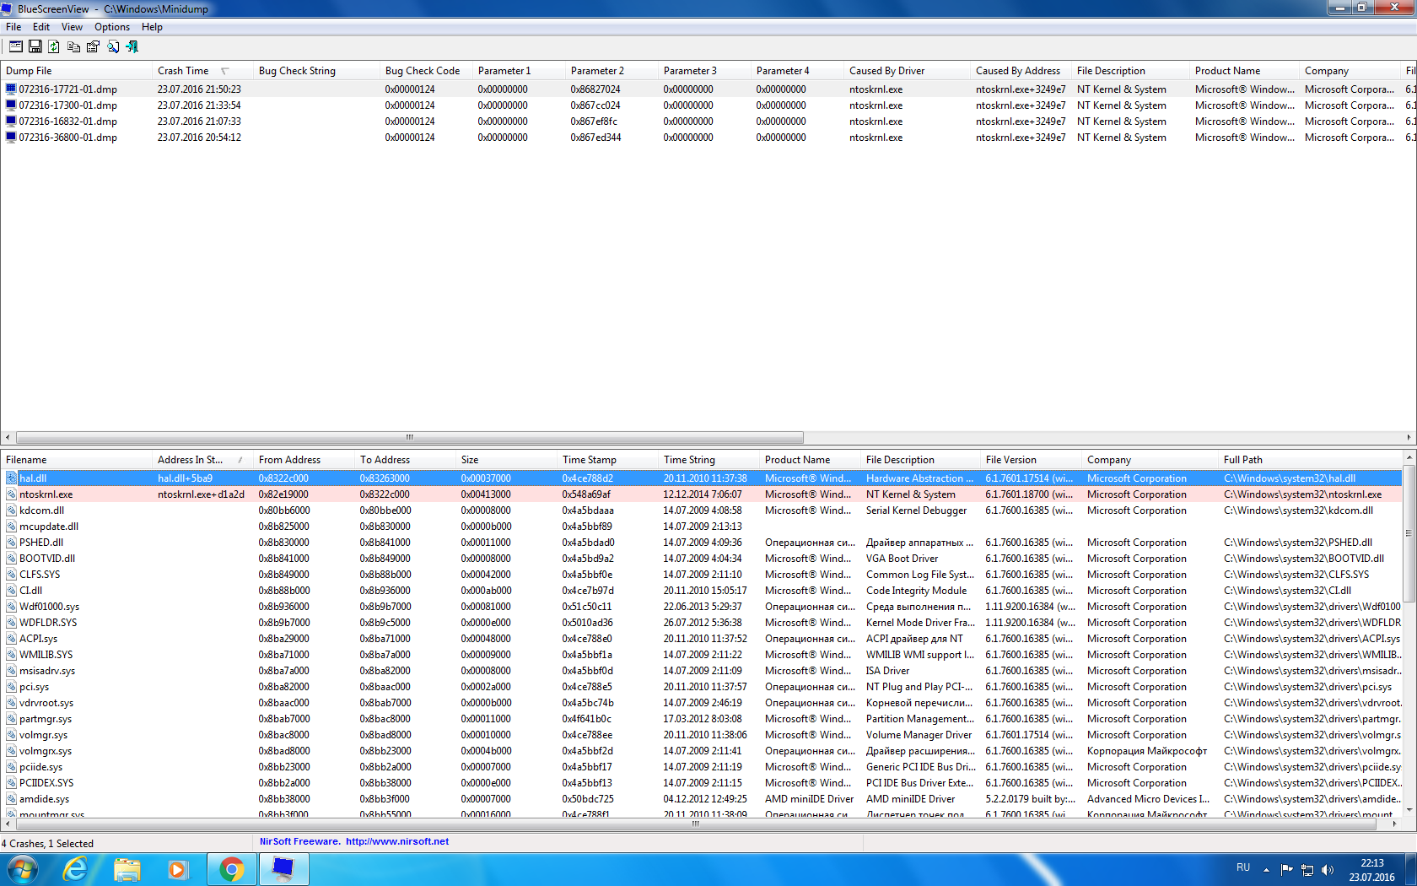Select the WDFLDR.SYS row
The height and width of the screenshot is (886, 1417).
701,623
